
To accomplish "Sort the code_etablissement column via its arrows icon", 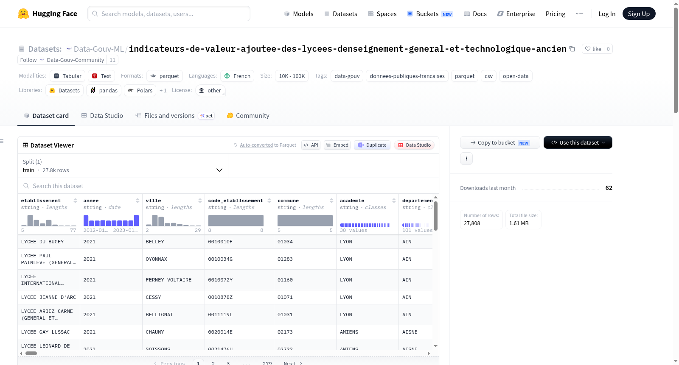I will pyautogui.click(x=269, y=201).
